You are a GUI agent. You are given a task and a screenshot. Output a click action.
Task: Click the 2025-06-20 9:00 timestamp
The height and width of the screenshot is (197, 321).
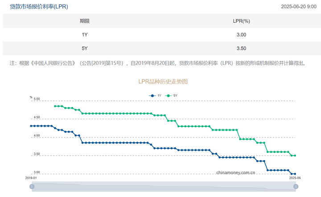[x=298, y=7]
